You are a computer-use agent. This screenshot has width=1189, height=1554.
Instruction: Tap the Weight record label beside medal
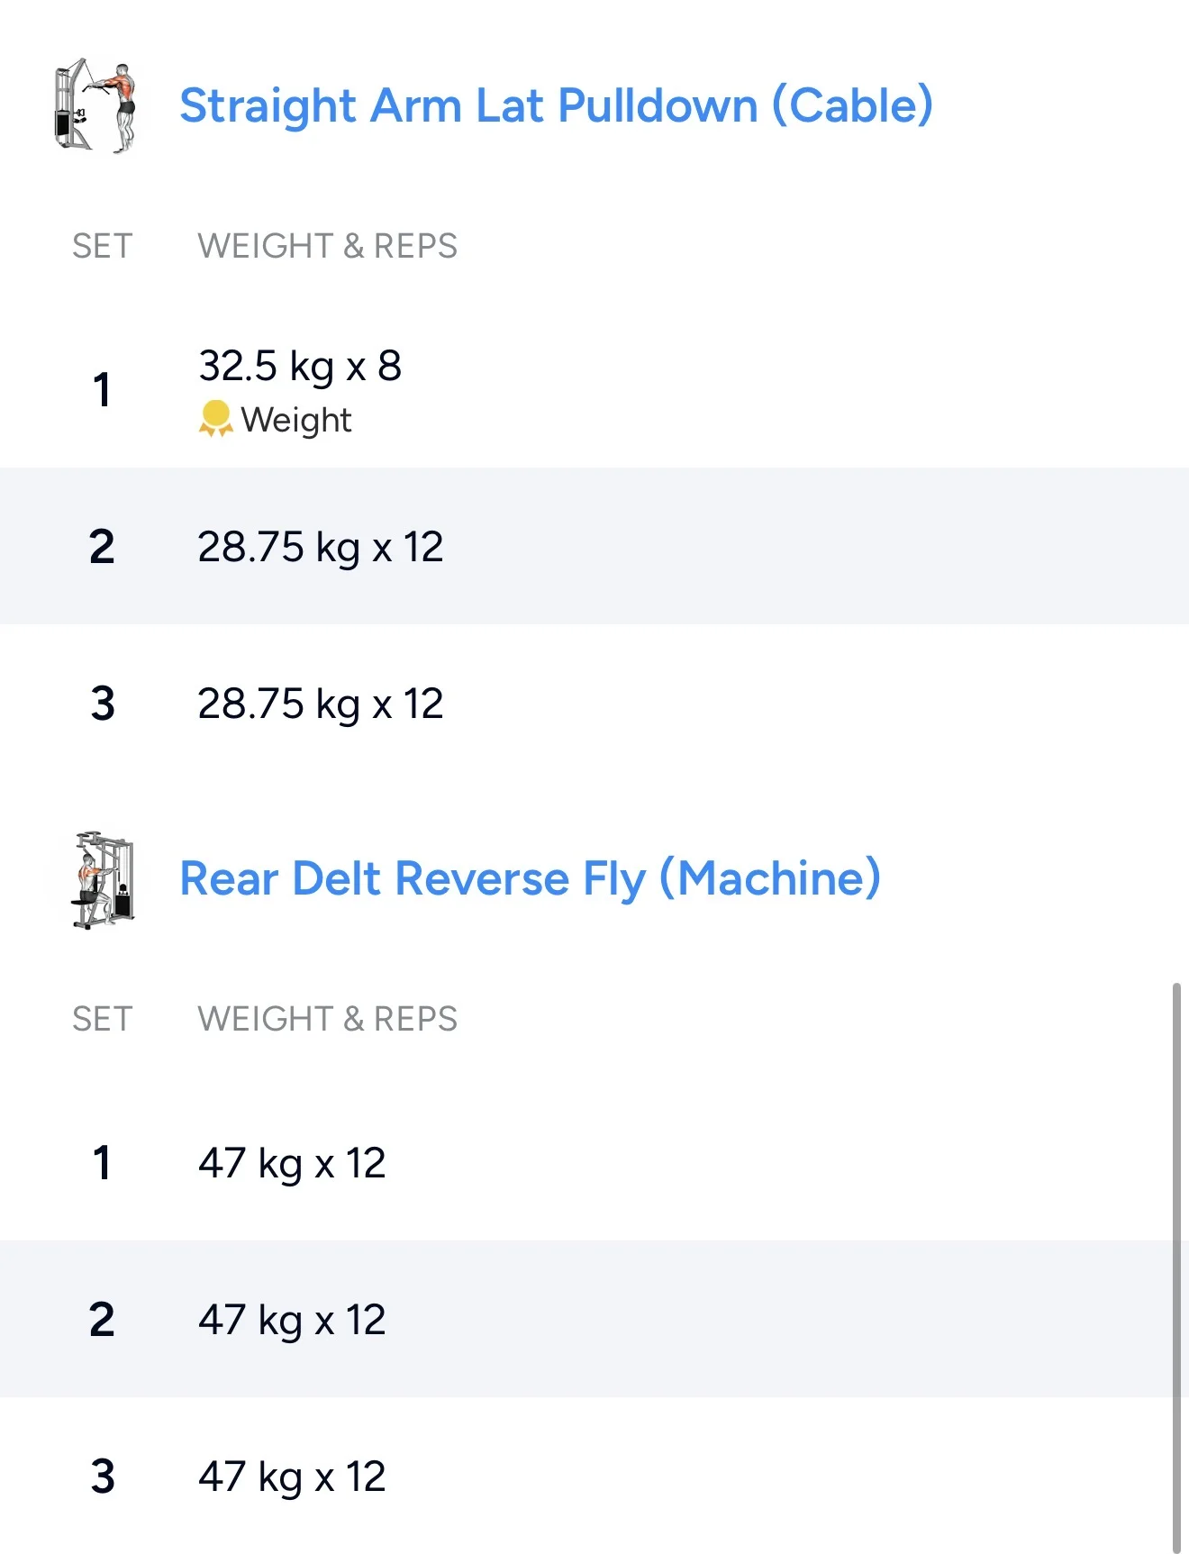tap(296, 420)
